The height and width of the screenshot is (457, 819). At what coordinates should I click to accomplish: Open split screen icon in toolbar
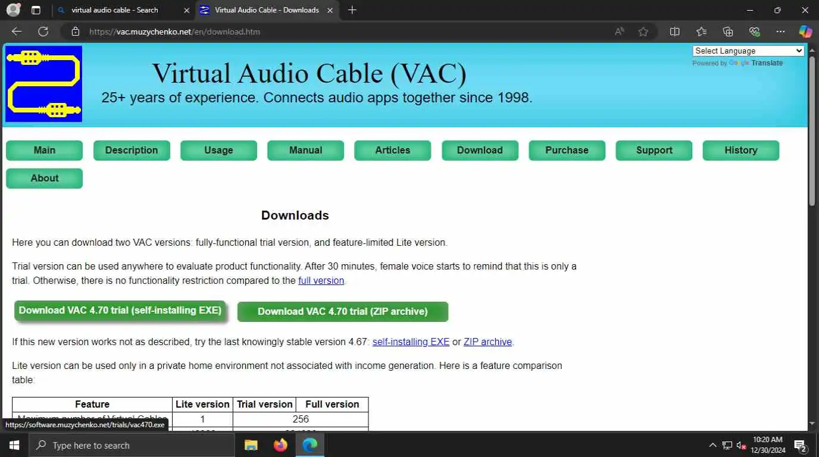[674, 32]
